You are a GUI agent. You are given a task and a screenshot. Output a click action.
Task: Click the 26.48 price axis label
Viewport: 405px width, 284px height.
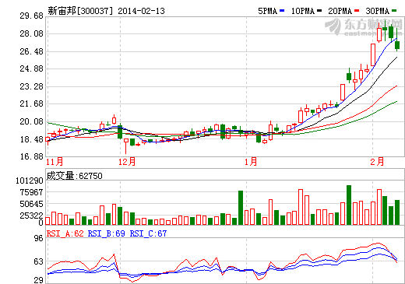(31, 51)
